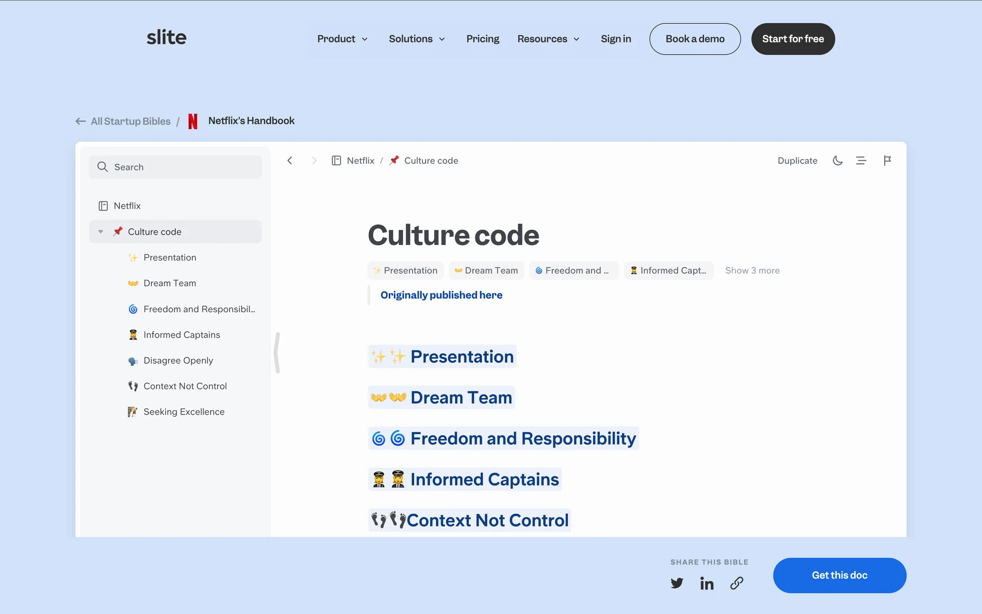The width and height of the screenshot is (982, 614).
Task: Open the table of contents lines icon
Action: click(x=861, y=161)
